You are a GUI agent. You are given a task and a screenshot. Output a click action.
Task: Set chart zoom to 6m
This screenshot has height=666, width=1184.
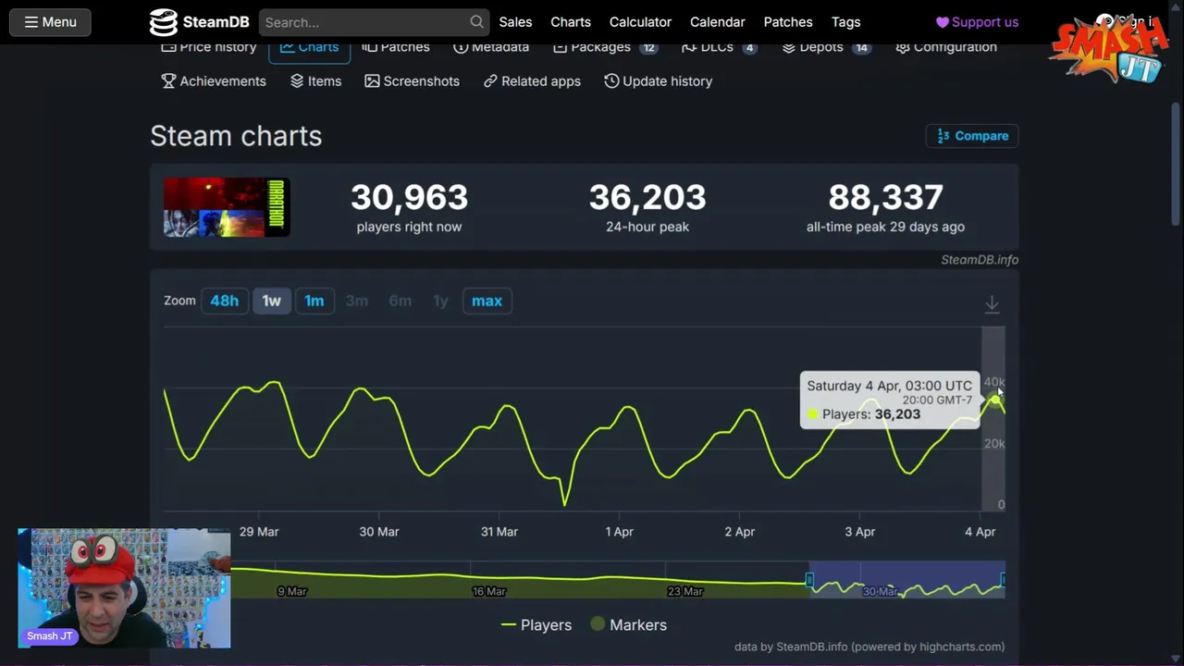[x=401, y=301]
